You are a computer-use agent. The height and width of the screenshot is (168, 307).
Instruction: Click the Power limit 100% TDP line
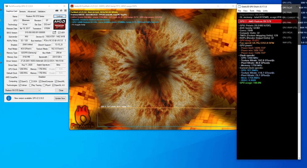point(253,48)
